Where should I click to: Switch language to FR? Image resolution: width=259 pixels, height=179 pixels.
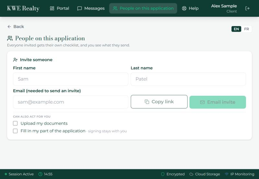pyautogui.click(x=246, y=29)
